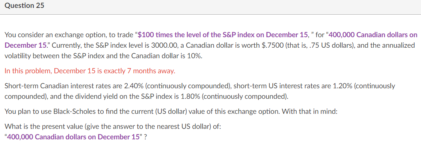Viewport: 421px width, 154px height.
Task: Click the "Question 25" heading
Action: (24, 6)
